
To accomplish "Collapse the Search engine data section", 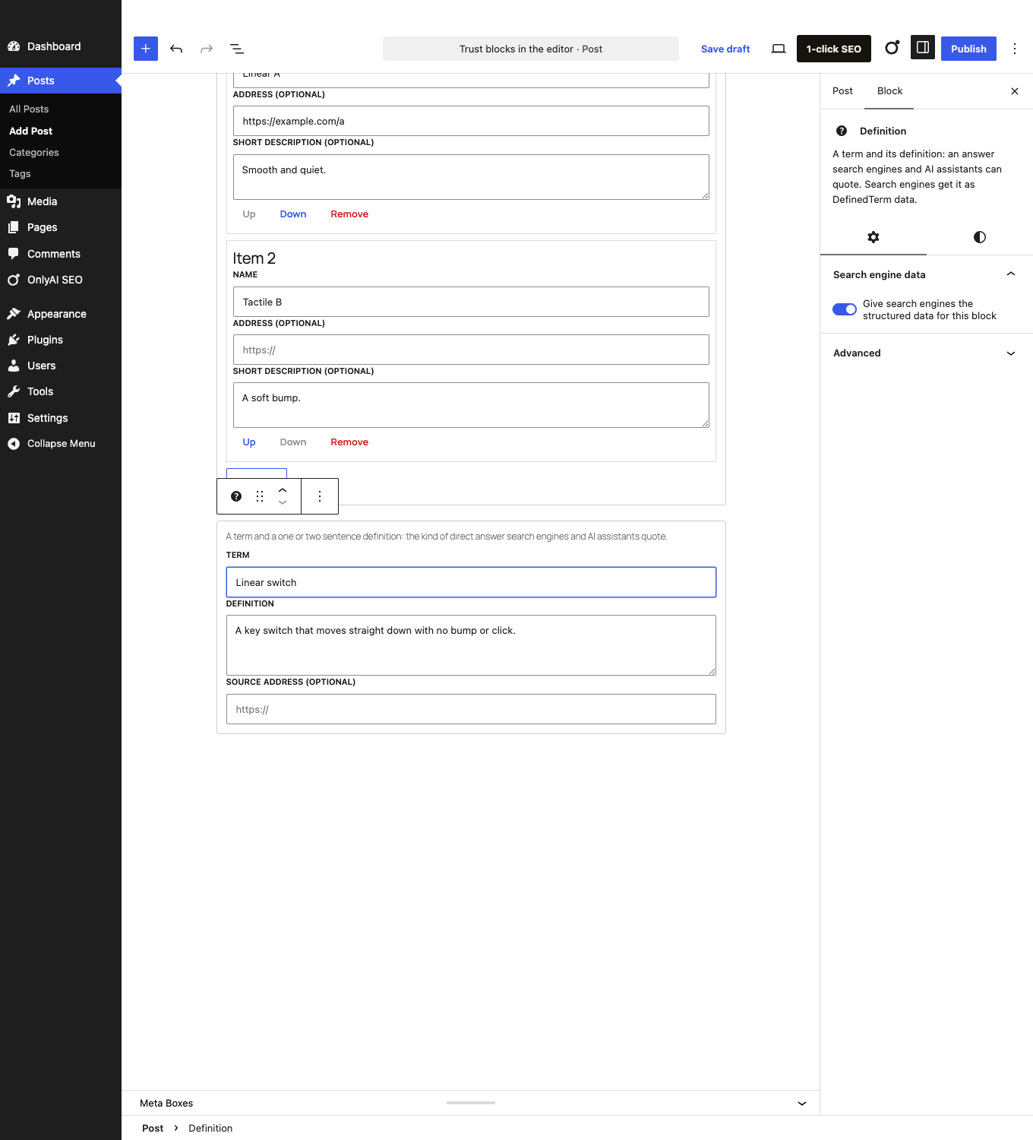I will [927, 274].
